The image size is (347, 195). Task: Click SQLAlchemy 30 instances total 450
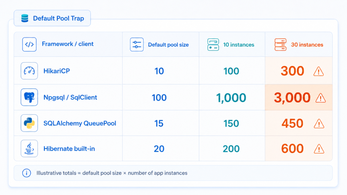292,123
